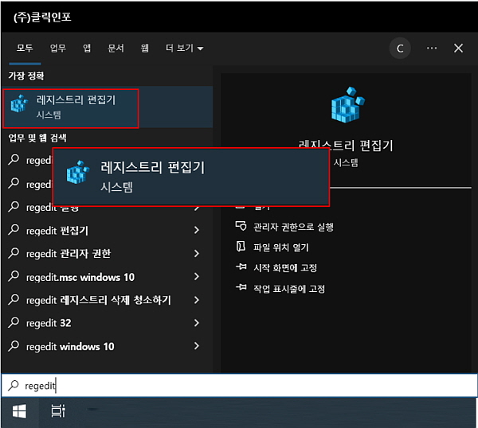Click the regedit search input box
Viewport: 478px width, 428px height.
pos(239,385)
